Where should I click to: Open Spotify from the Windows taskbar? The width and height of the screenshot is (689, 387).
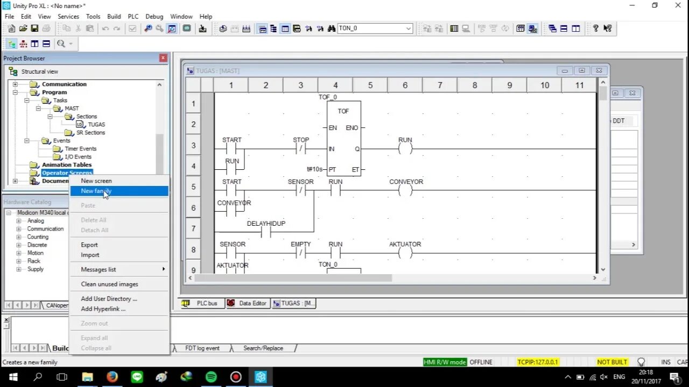(211, 377)
